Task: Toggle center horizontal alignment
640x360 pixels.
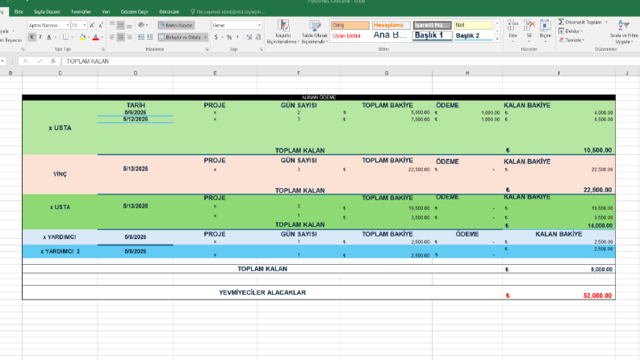Action: point(120,37)
